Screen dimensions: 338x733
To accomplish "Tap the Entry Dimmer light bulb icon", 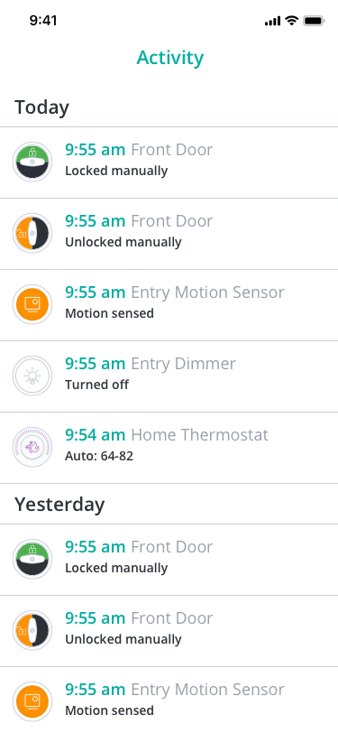I will [x=32, y=376].
